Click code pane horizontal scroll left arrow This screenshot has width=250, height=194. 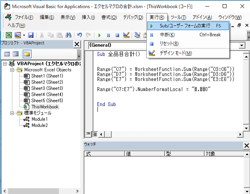click(x=101, y=134)
